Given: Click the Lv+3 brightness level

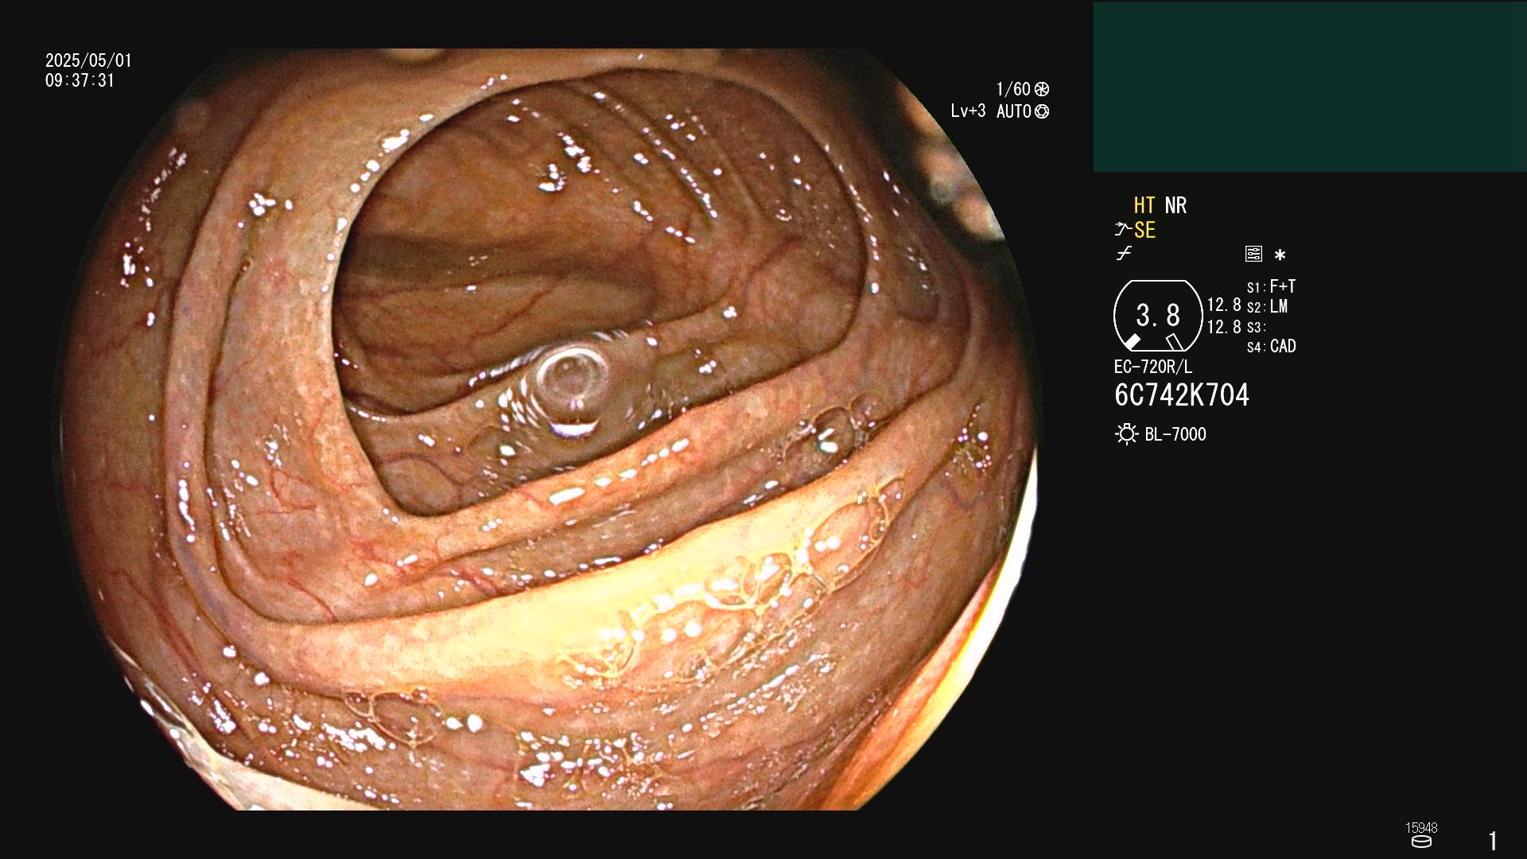Looking at the screenshot, I should [968, 111].
